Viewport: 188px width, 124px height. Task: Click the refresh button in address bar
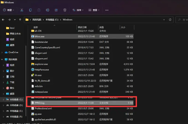coord(170,20)
